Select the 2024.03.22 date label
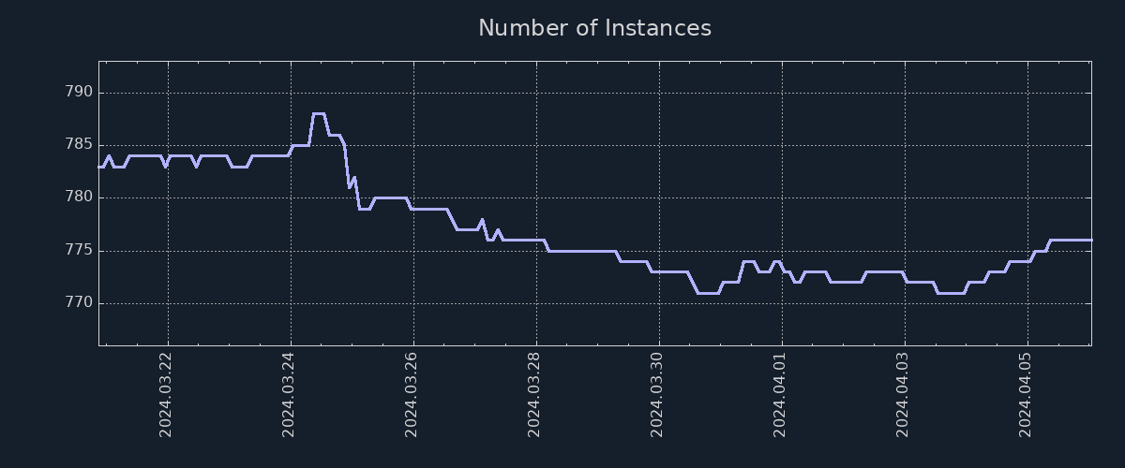This screenshot has width=1125, height=468. click(x=166, y=394)
